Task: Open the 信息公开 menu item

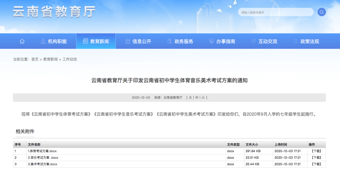Action: 142,41
